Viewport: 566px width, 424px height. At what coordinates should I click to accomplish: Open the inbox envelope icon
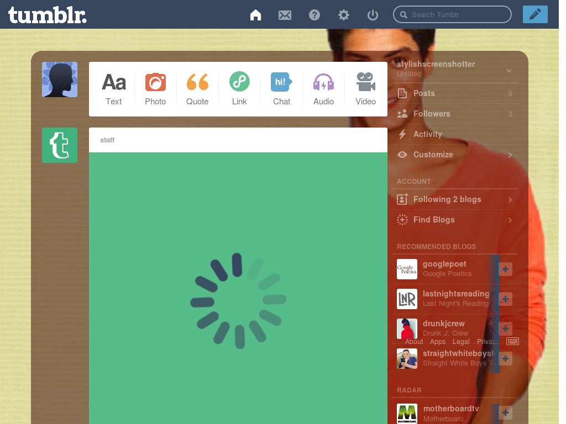(x=285, y=15)
